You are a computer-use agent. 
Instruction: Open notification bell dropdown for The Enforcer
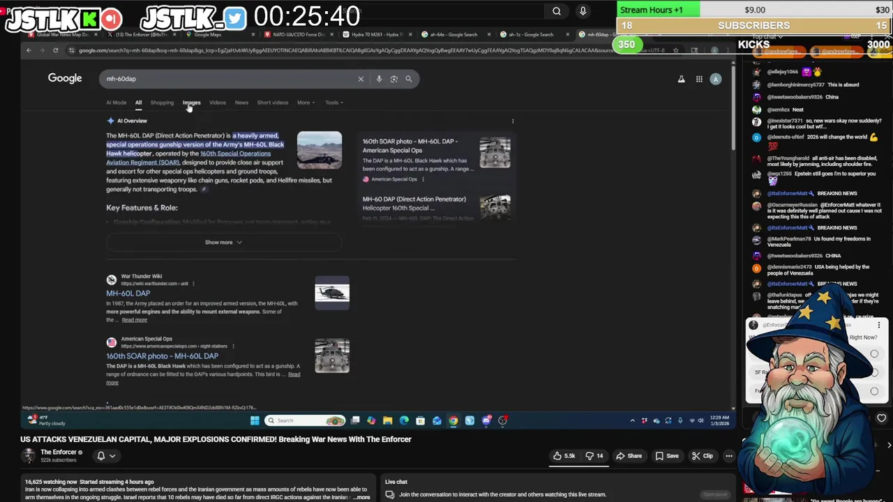coord(105,456)
